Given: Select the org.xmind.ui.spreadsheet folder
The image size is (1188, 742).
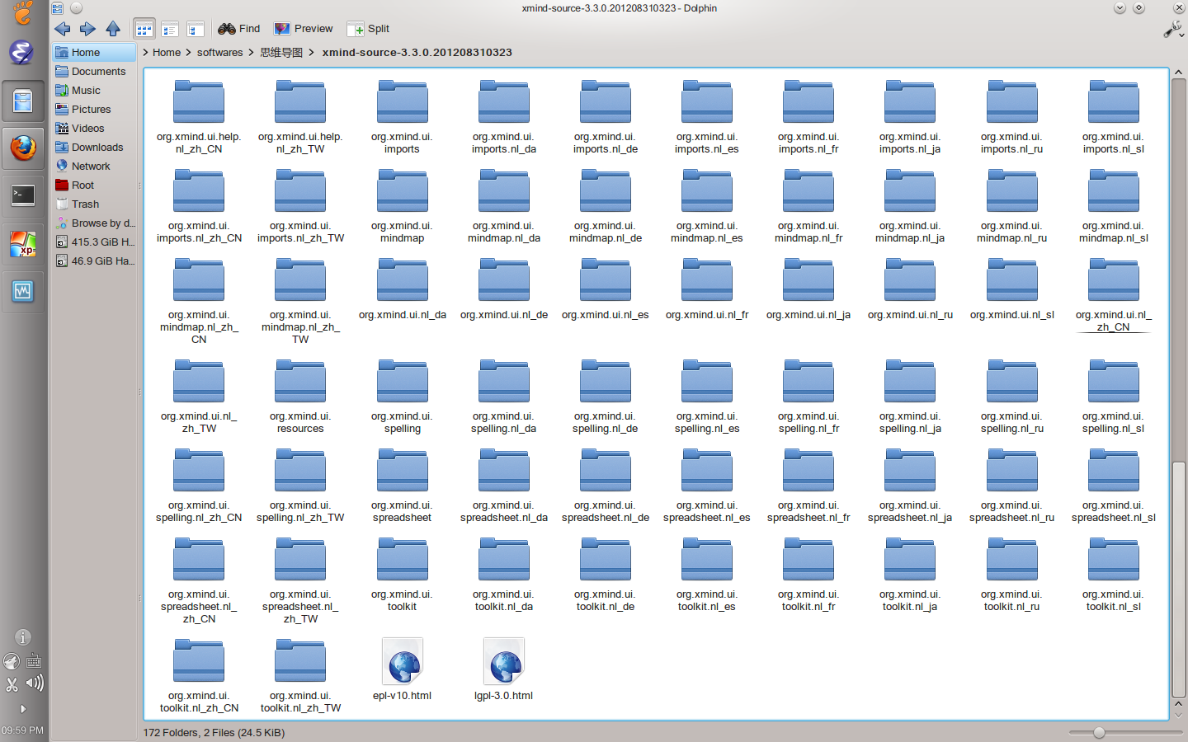Looking at the screenshot, I should (402, 485).
